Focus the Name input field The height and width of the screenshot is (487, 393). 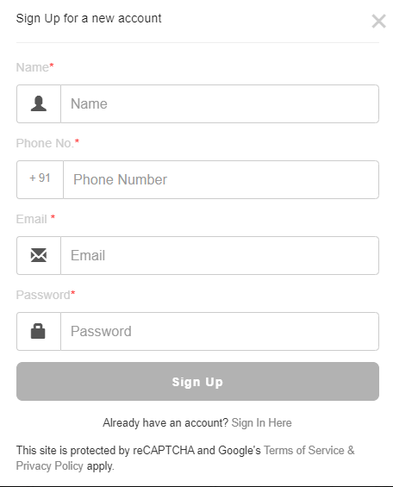click(220, 103)
